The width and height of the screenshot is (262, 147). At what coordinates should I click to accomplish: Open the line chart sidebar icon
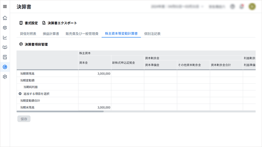coord(5,37)
